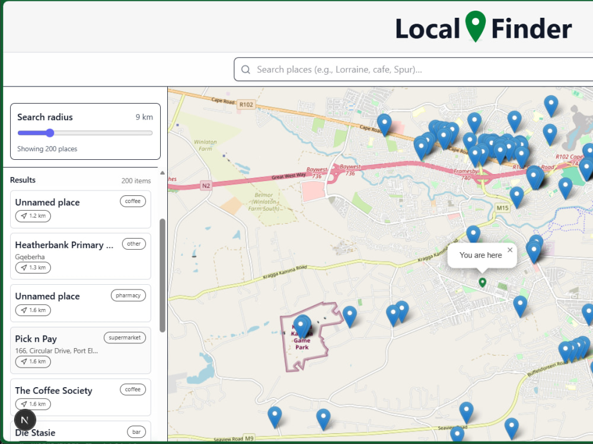593x444 pixels.
Task: Close the "You are here" popup
Action: (x=510, y=250)
